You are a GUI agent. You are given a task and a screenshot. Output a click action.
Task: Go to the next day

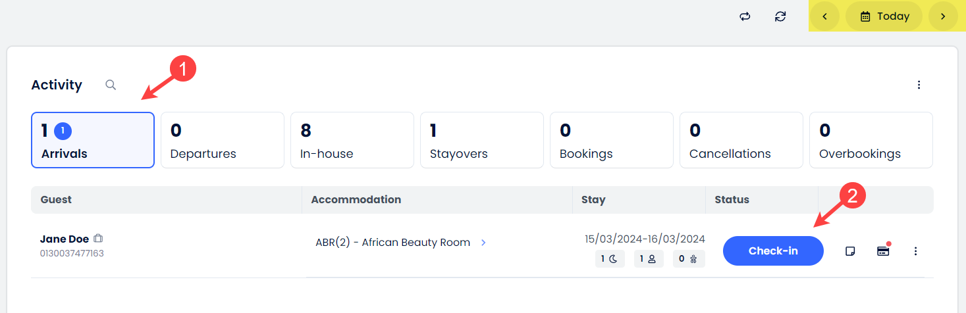pyautogui.click(x=943, y=16)
